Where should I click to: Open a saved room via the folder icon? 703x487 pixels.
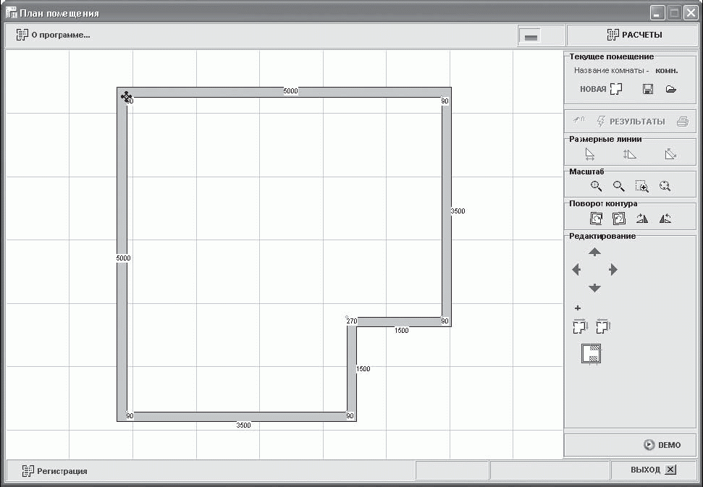pyautogui.click(x=670, y=89)
